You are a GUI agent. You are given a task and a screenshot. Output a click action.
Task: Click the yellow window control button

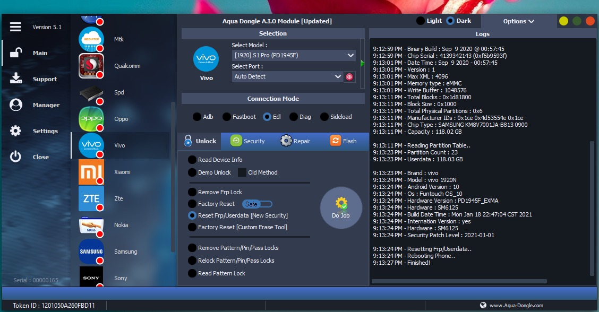click(x=563, y=21)
